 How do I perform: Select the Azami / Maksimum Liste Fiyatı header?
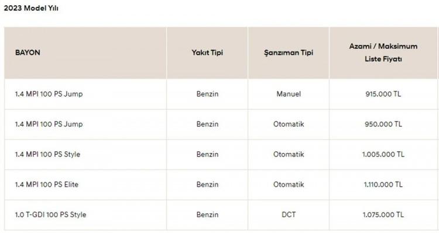coord(383,53)
